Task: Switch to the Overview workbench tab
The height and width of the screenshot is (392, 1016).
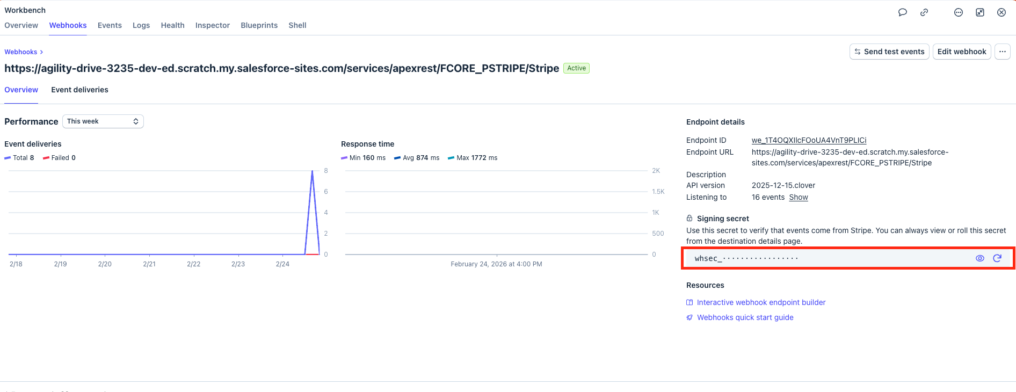Action: tap(21, 25)
